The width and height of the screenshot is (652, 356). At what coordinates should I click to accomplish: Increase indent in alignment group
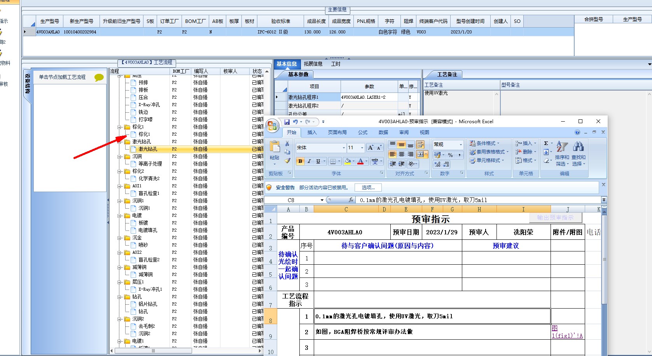[x=402, y=164]
